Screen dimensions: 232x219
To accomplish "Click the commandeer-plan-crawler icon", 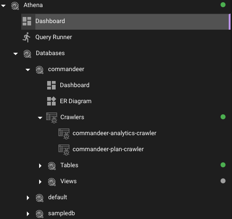I will pyautogui.click(x=64, y=150).
